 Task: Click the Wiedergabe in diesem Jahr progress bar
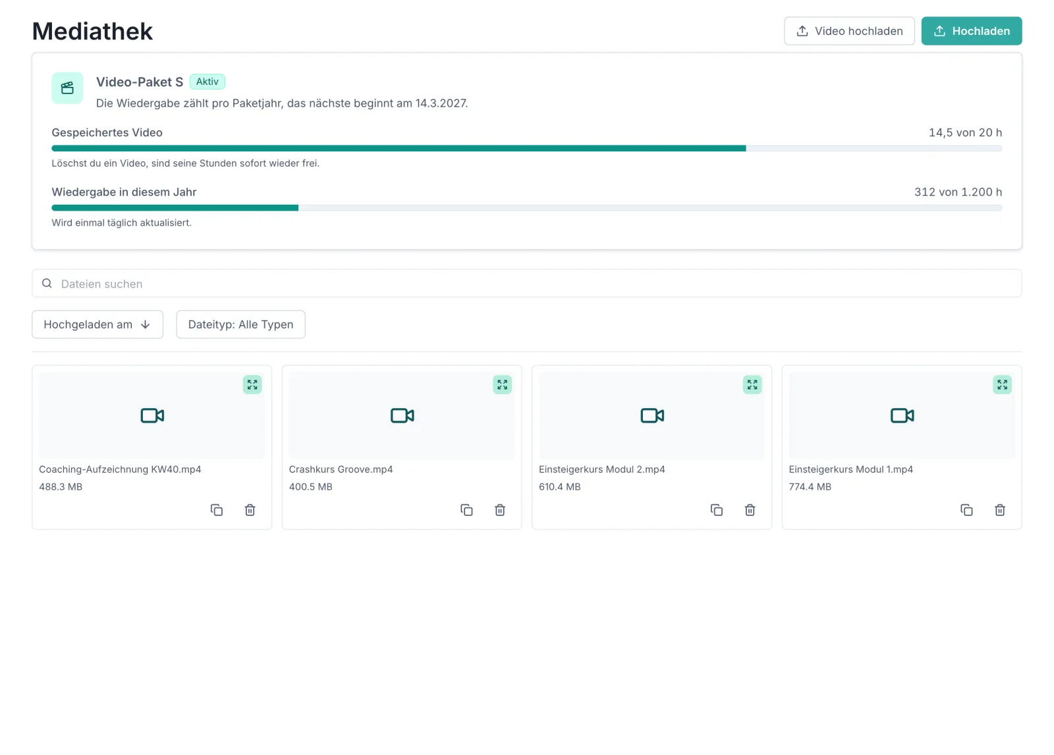[x=527, y=208]
